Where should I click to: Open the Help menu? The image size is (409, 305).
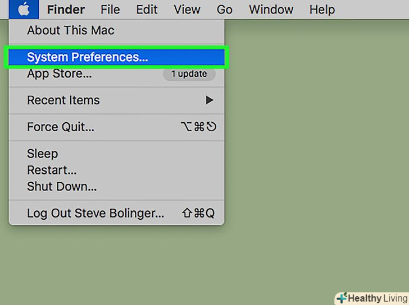click(322, 10)
